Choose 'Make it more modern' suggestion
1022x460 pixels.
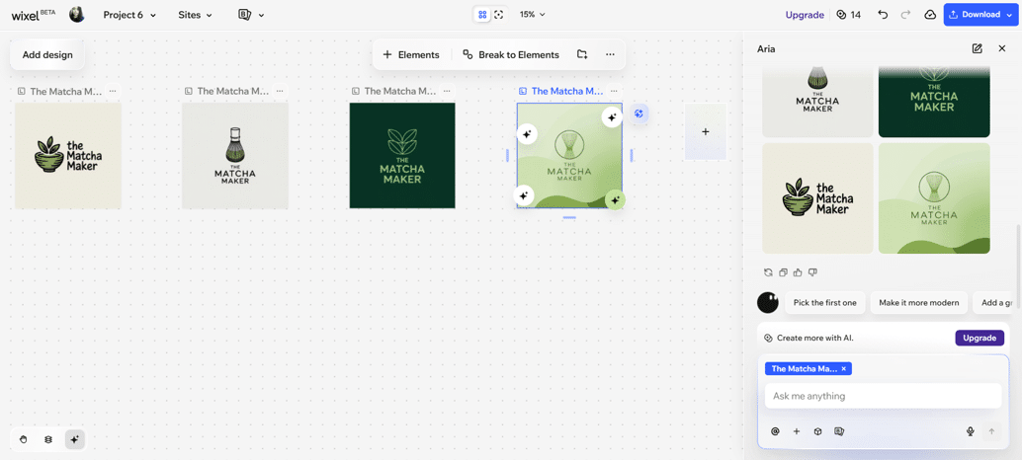[918, 302]
